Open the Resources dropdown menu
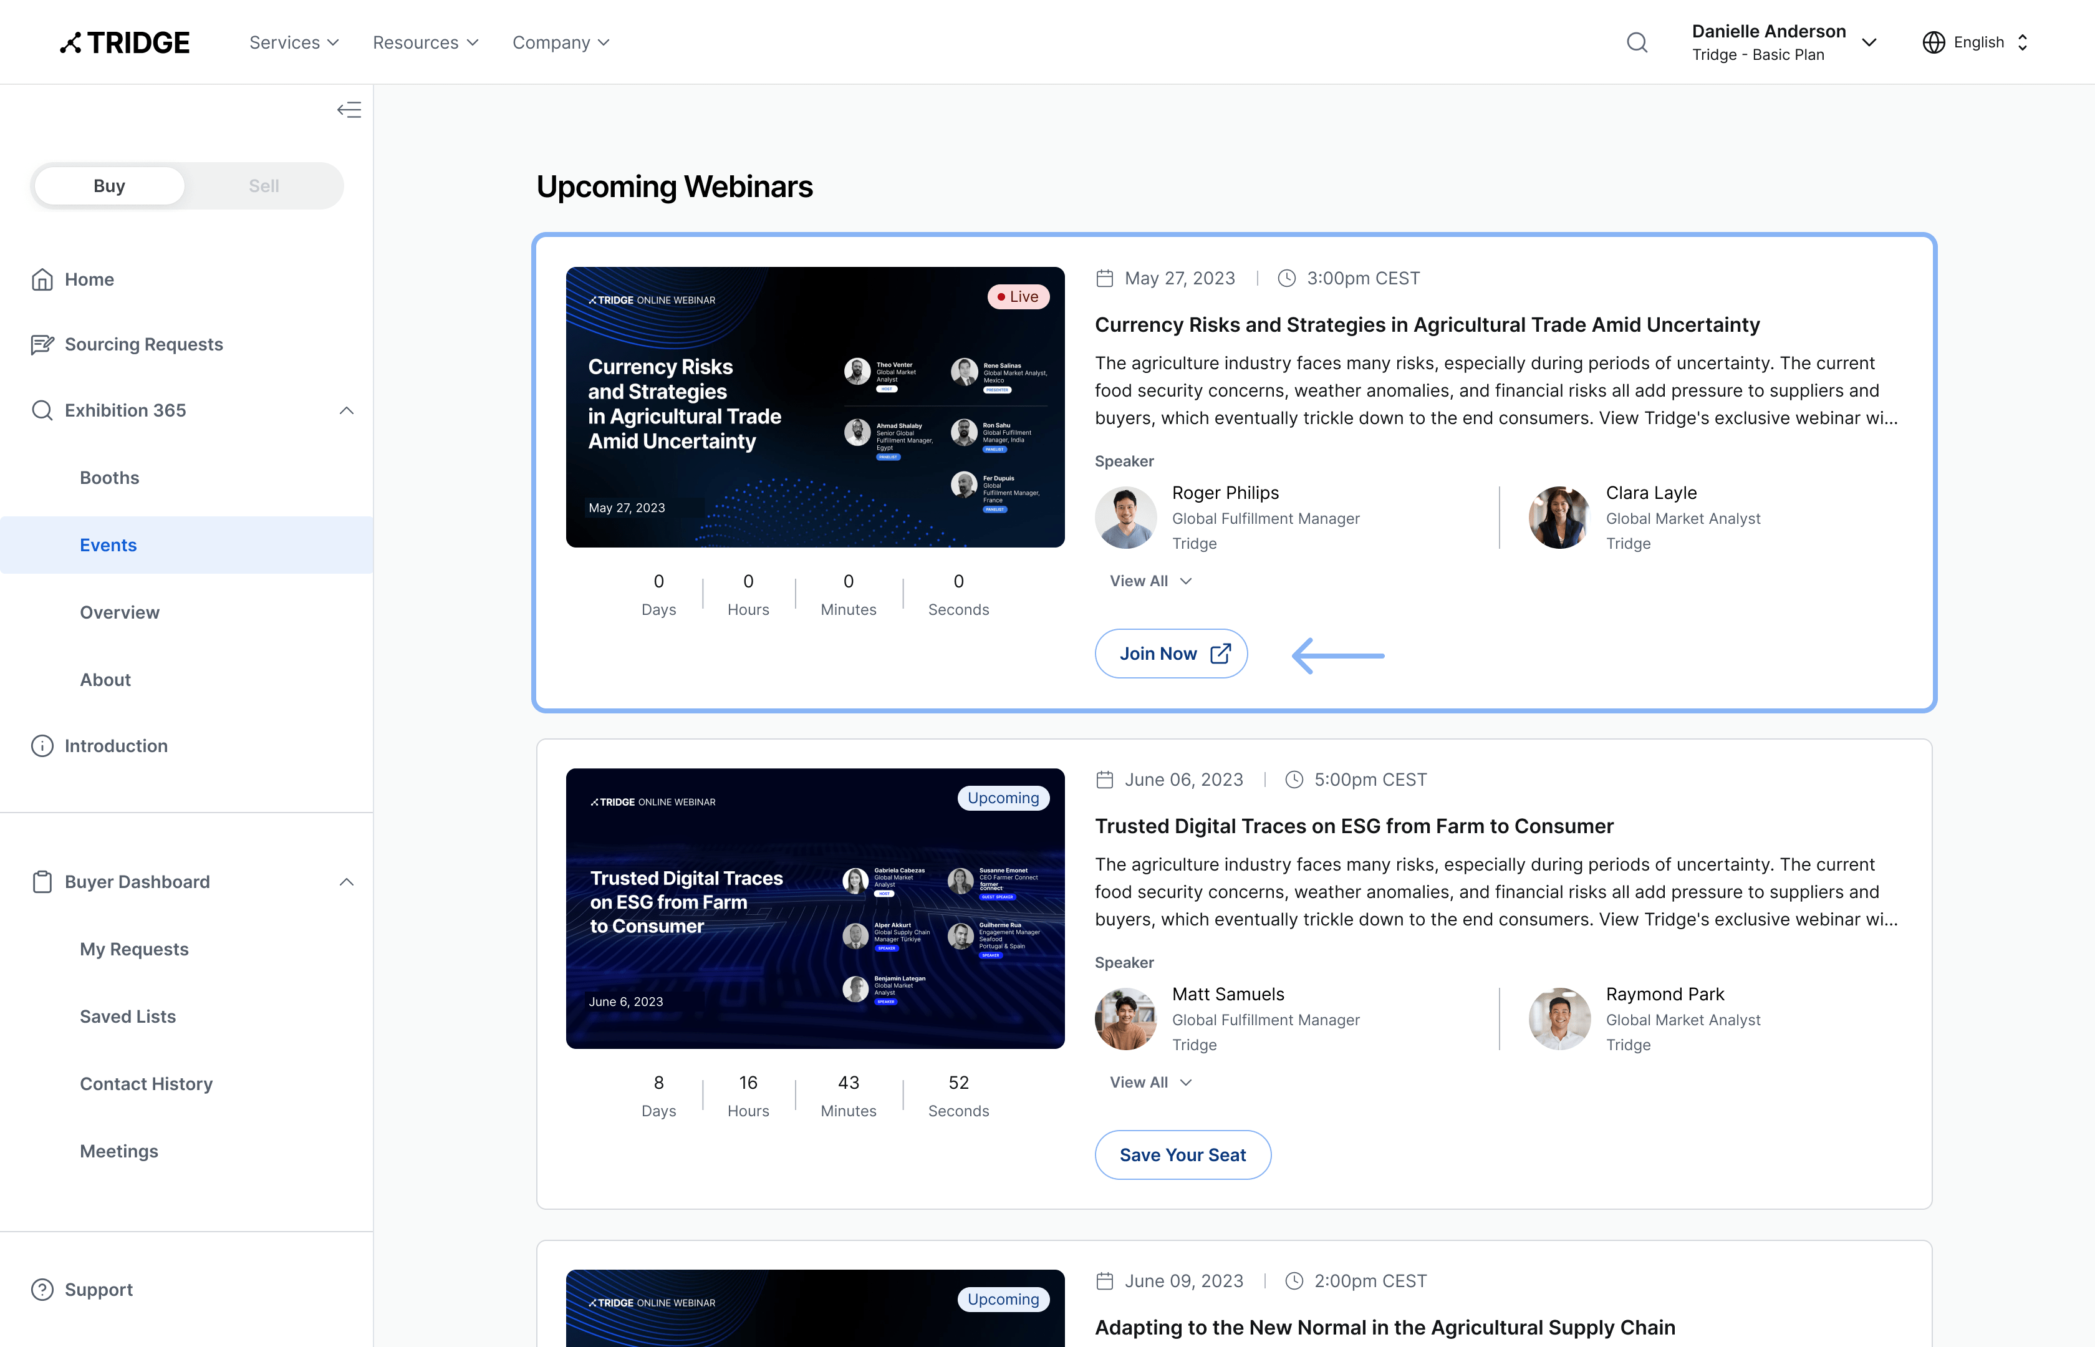Image resolution: width=2095 pixels, height=1347 pixels. (x=425, y=42)
